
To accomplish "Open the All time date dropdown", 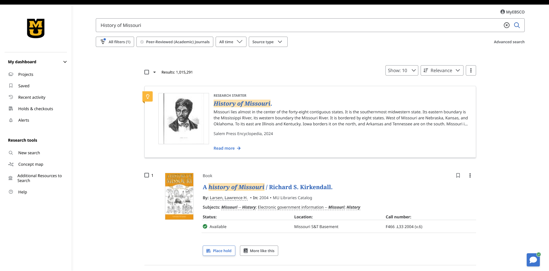I will click(231, 42).
